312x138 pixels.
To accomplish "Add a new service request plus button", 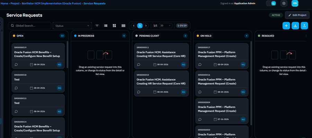I will [x=286, y=26].
